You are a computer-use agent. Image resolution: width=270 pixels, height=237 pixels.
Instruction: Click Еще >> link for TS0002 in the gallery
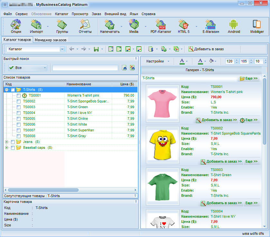[x=251, y=161]
